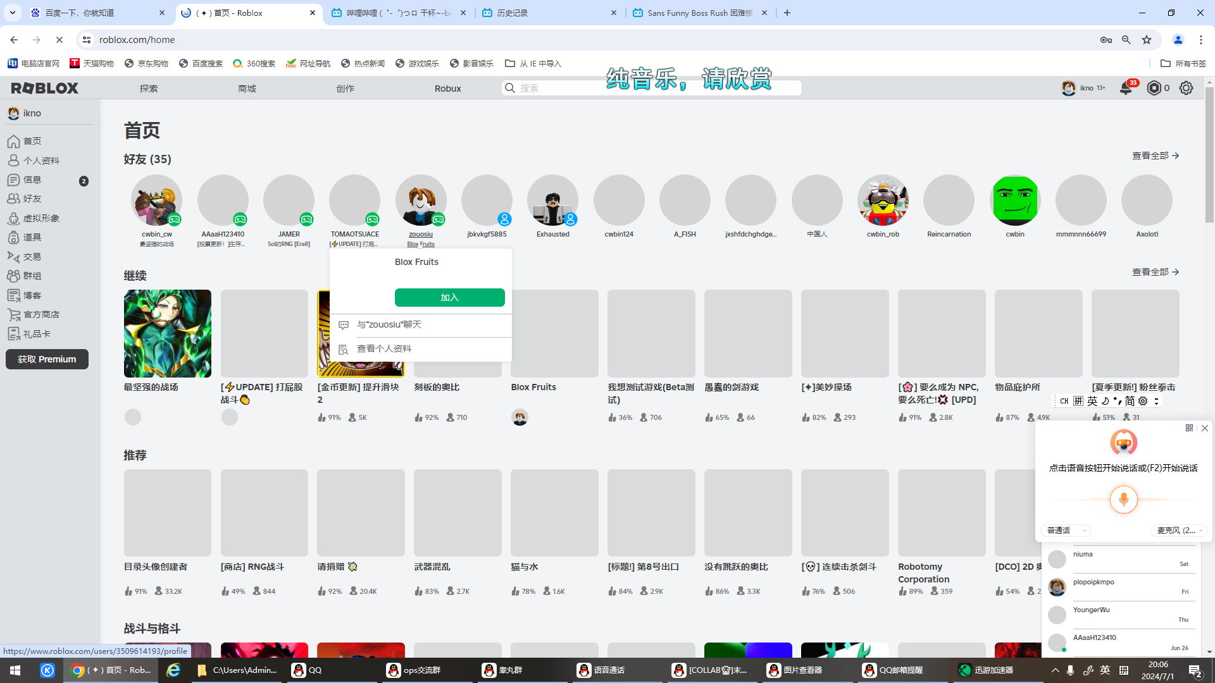Show hidden system tray icons
This screenshot has width=1215, height=683.
pyautogui.click(x=1055, y=670)
